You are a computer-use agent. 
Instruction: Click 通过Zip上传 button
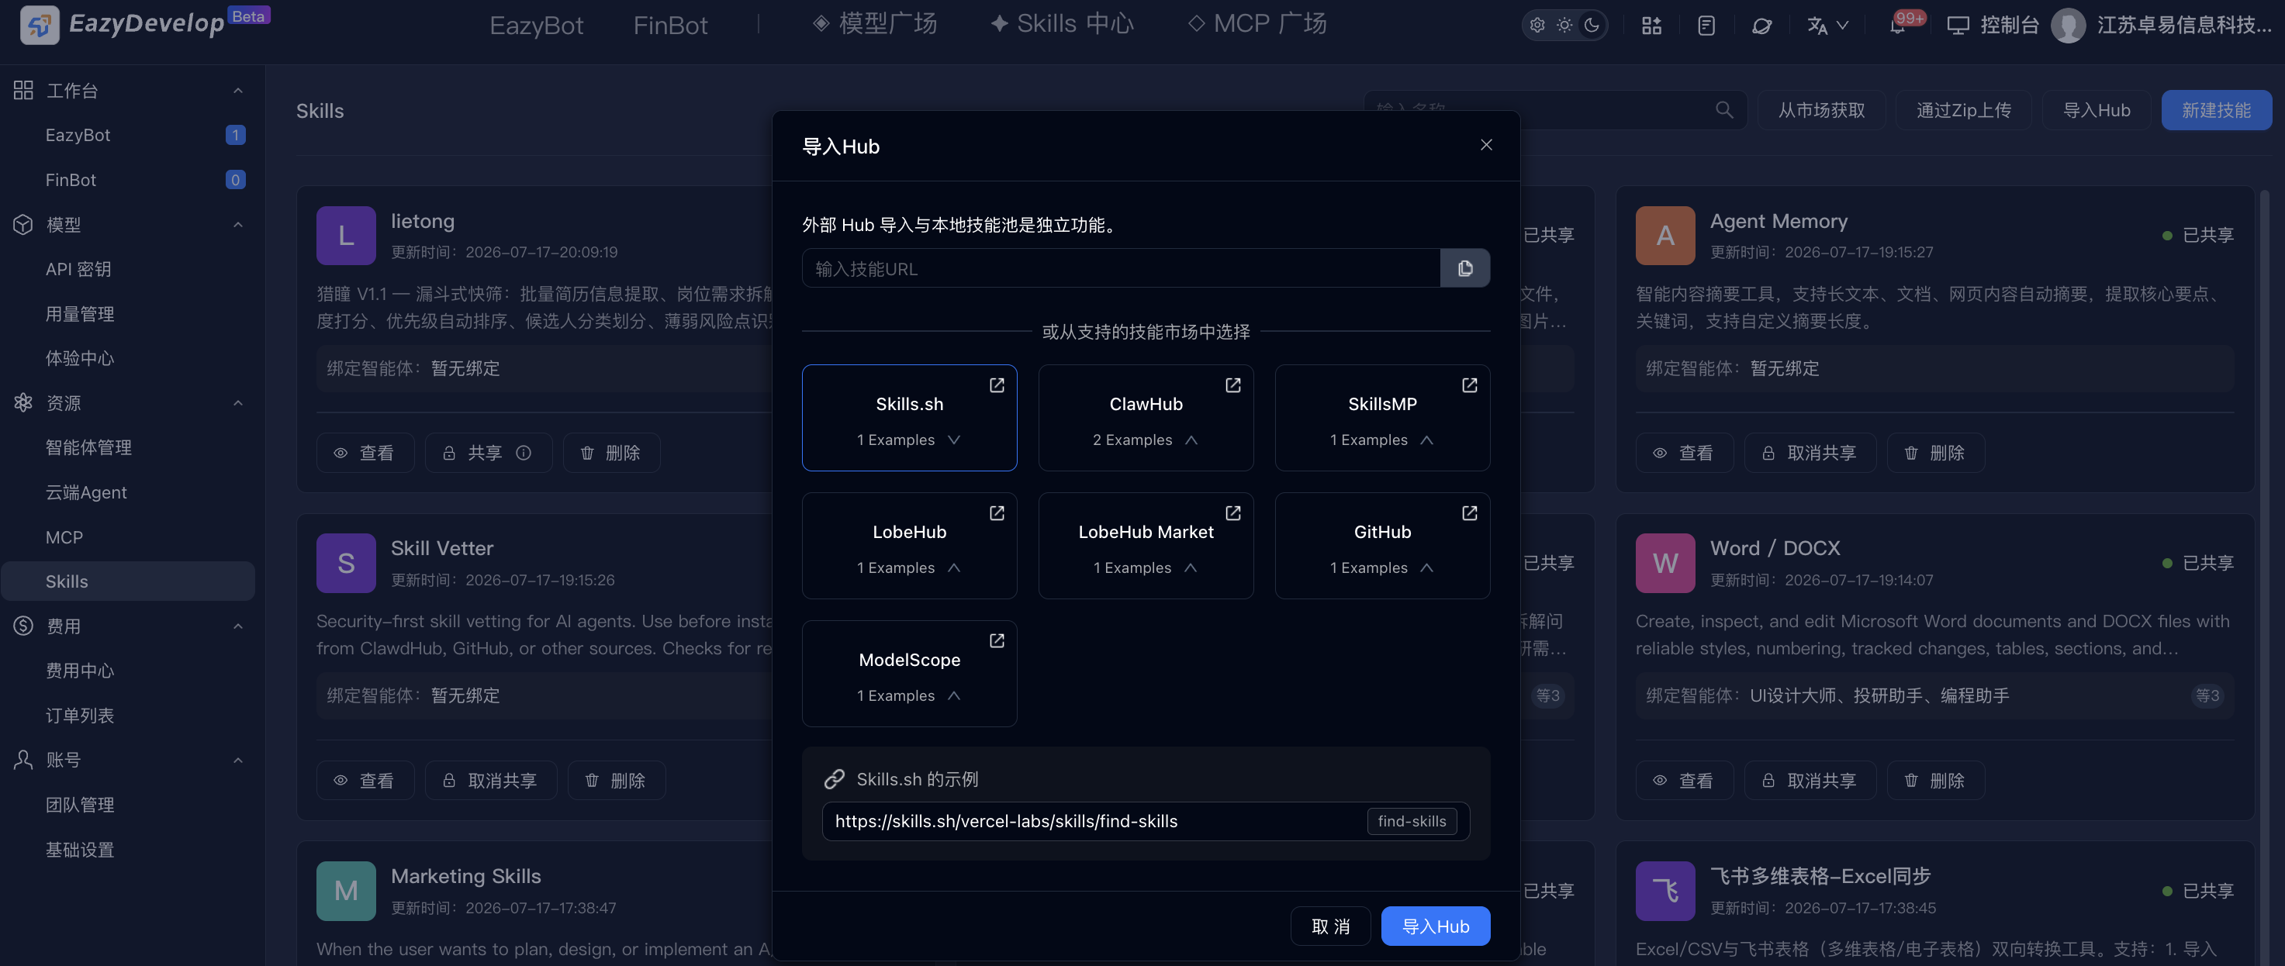(x=1963, y=110)
